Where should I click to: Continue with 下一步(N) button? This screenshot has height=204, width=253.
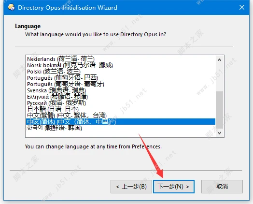(x=174, y=187)
